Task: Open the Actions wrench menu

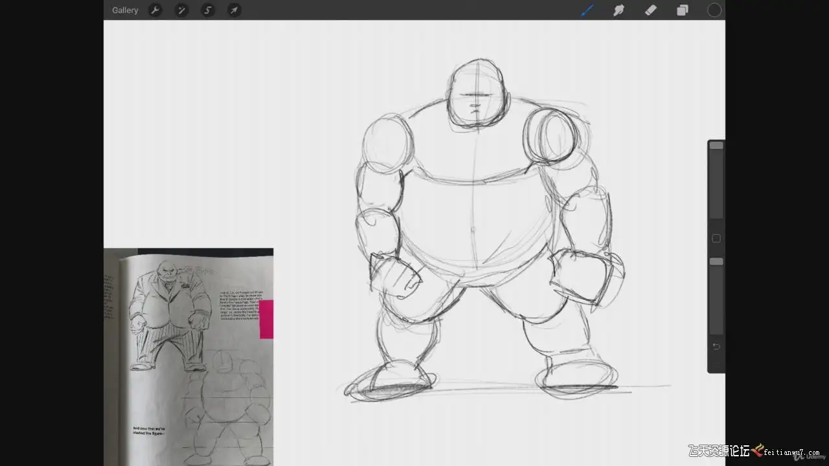Action: (155, 10)
